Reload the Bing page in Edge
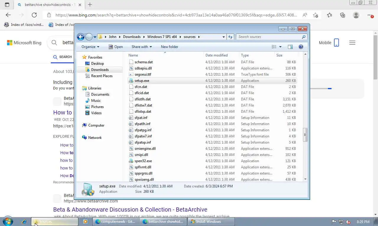The height and width of the screenshot is (226, 378). pyautogui.click(x=34, y=15)
